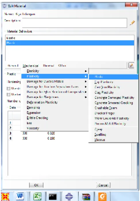Open the General menu

point(13,65)
